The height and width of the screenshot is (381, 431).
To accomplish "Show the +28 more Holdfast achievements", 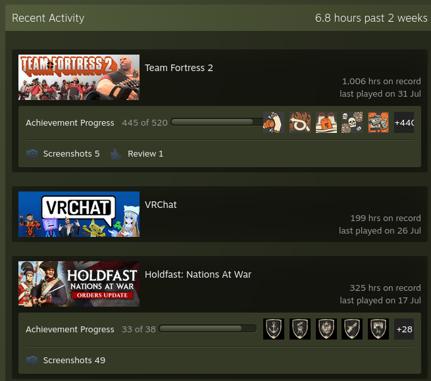I will click(x=404, y=329).
